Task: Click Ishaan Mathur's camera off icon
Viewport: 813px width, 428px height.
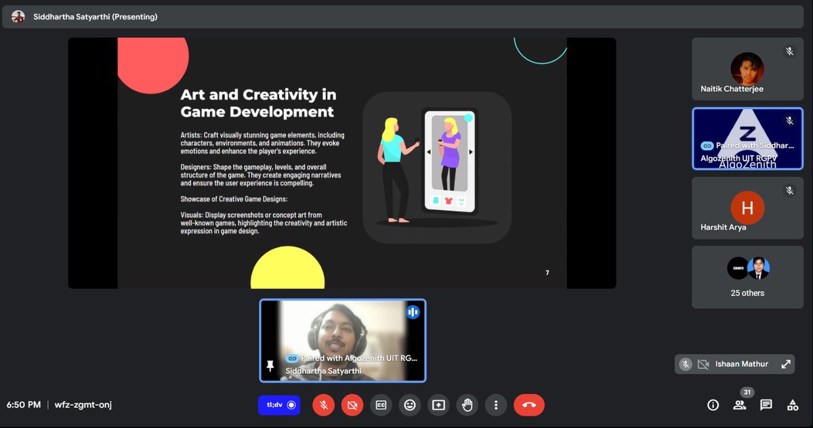Action: point(703,364)
